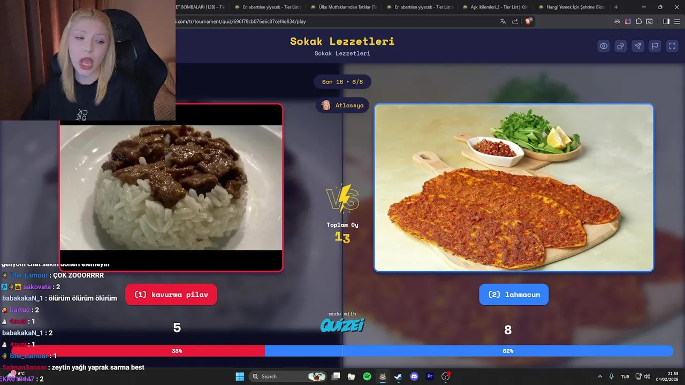Viewport: 685px width, 385px height.
Task: Click the lahmacun food image
Action: coord(514,188)
